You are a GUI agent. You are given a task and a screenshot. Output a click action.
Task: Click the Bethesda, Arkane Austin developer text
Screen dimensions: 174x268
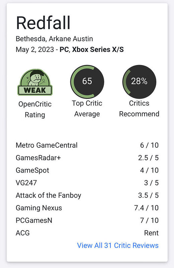(x=54, y=39)
